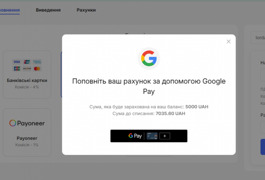This screenshot has width=265, height=180.
Task: Open the Рахунки tab
Action: point(86,10)
